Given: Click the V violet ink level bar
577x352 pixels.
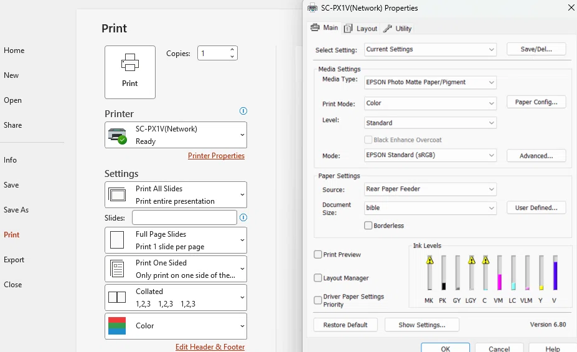Looking at the screenshot, I should pyautogui.click(x=555, y=273).
